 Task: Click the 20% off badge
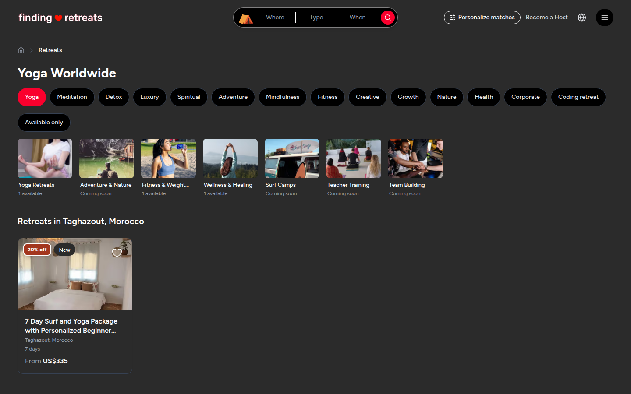[x=37, y=250]
